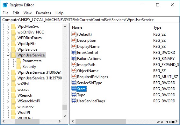
Task: Click the tree pane horizontal scrollbar thumb
Action: click(27, 121)
